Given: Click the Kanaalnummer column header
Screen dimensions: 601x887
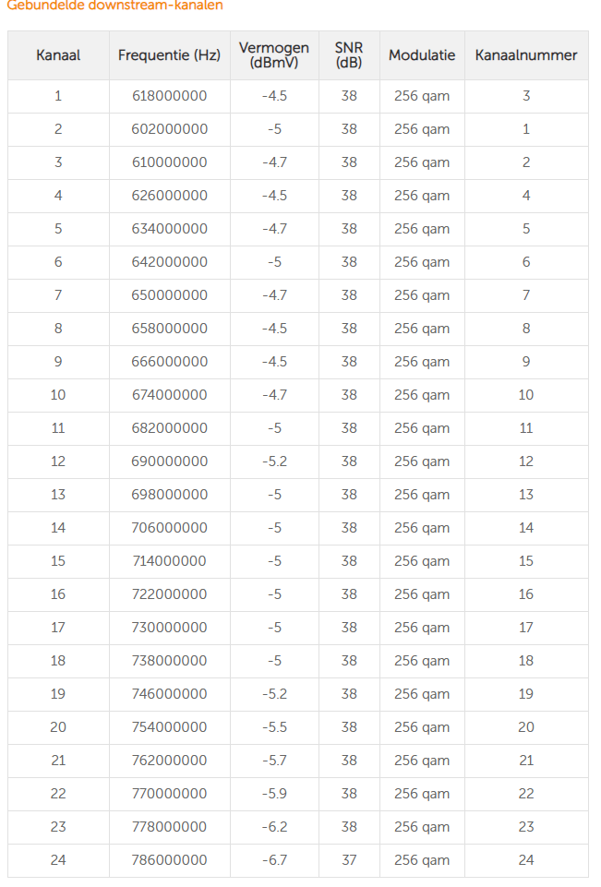Looking at the screenshot, I should [526, 55].
